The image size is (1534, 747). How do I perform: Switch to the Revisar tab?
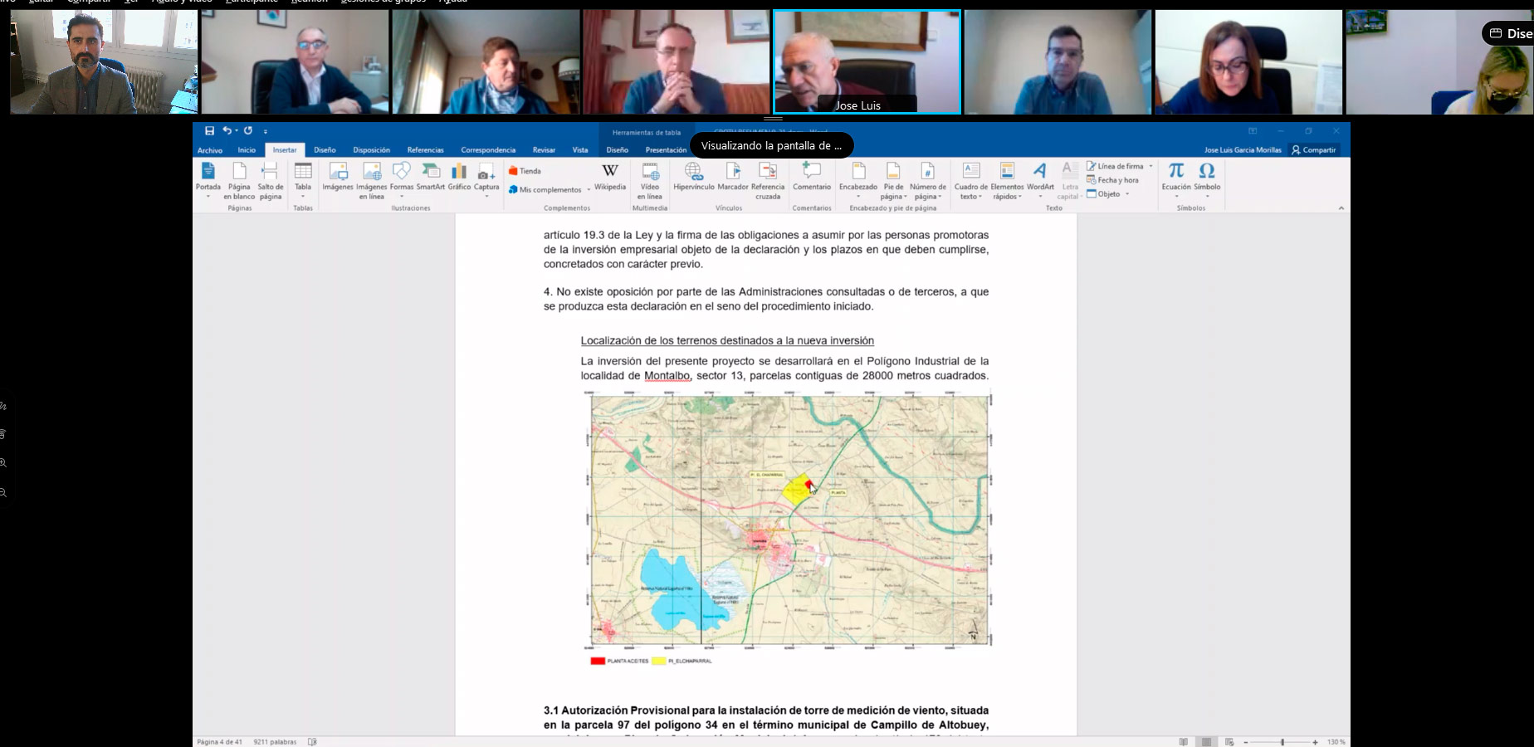(x=544, y=150)
